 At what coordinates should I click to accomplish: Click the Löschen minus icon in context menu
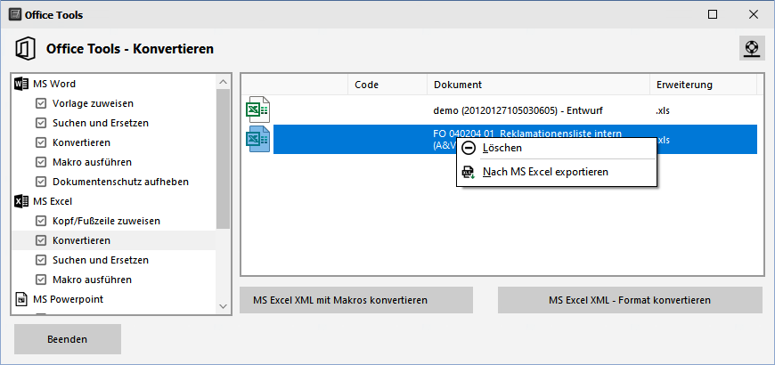(x=469, y=148)
